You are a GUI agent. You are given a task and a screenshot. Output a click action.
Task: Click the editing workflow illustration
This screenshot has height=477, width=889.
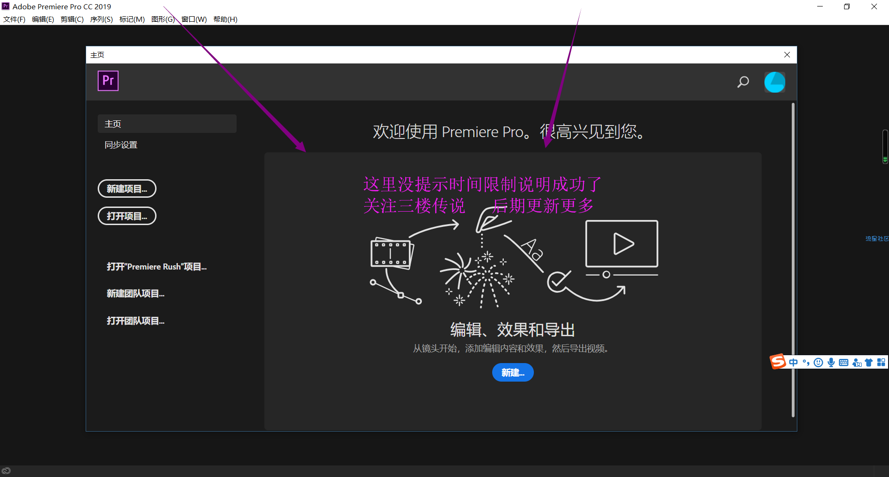tap(514, 257)
